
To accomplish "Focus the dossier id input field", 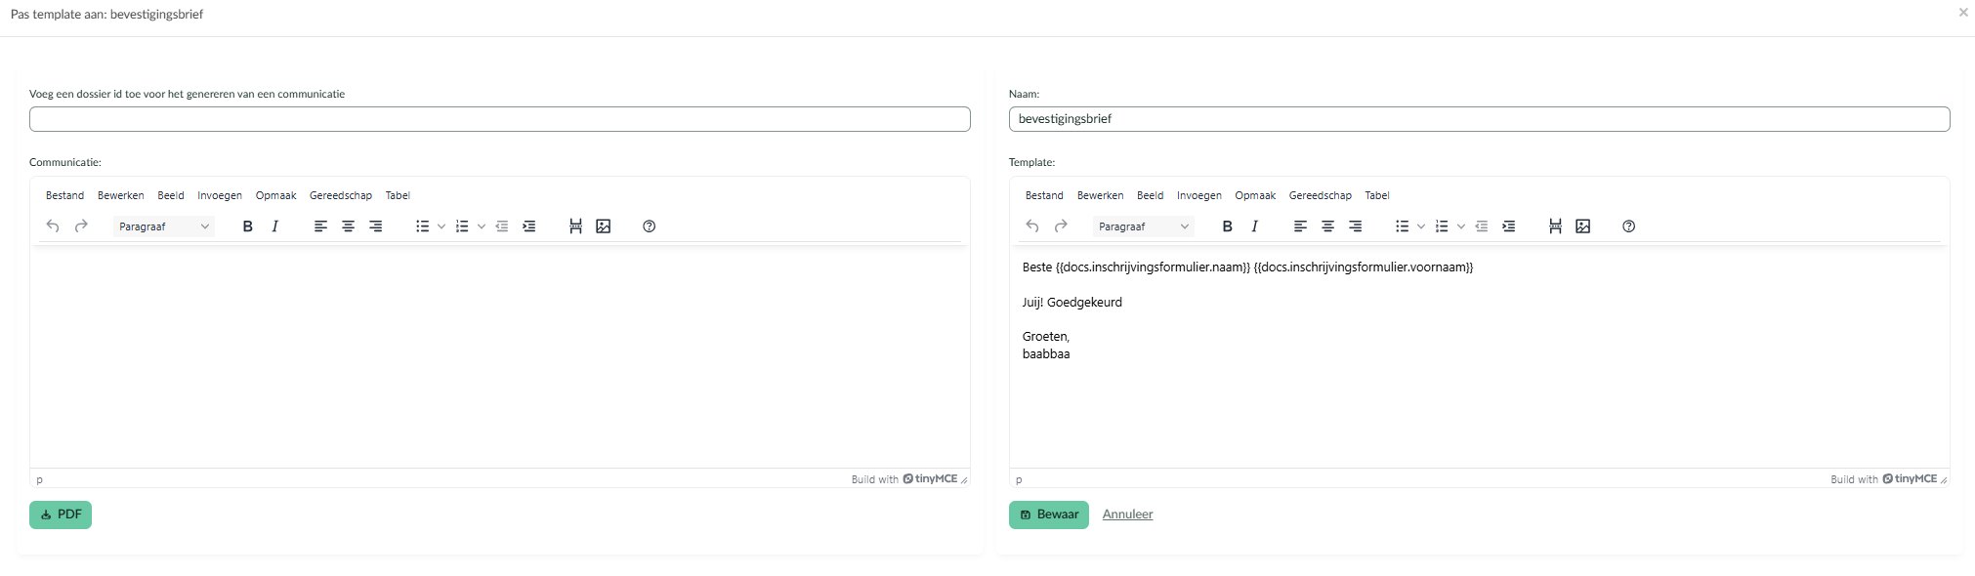I will 500,119.
